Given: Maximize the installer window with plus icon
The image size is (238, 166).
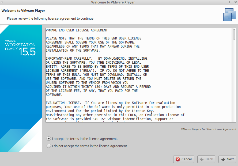Looking at the screenshot, I should click(x=230, y=2).
